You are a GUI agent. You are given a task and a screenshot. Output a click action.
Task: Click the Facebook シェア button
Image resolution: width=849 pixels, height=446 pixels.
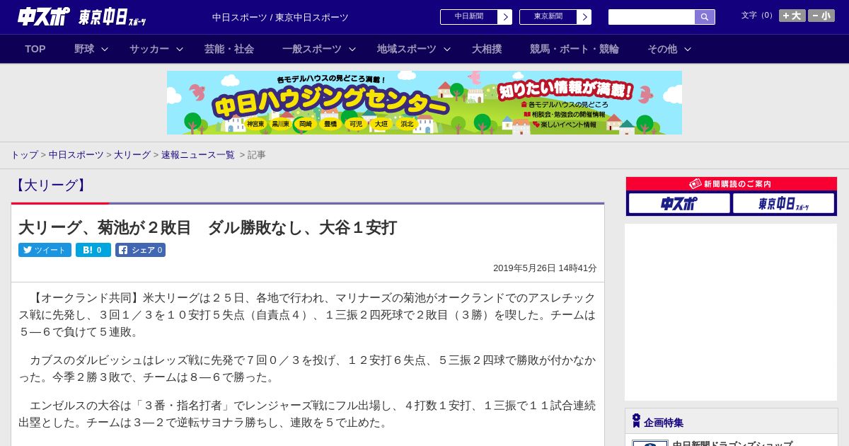pyautogui.click(x=140, y=250)
